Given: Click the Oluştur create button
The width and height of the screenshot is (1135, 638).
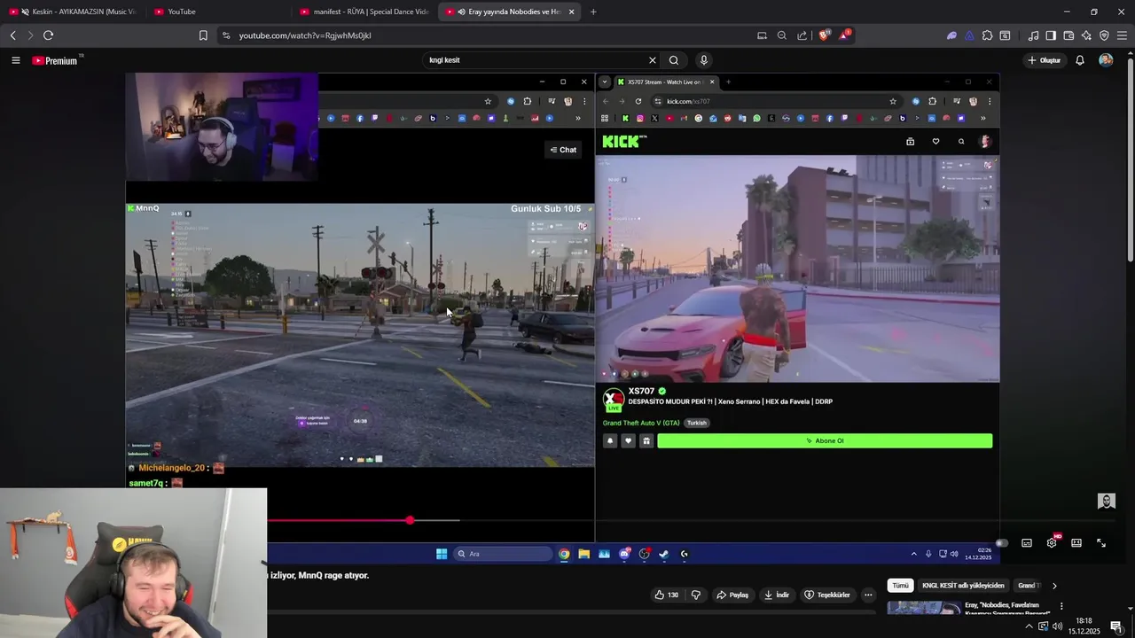Looking at the screenshot, I should (x=1045, y=60).
